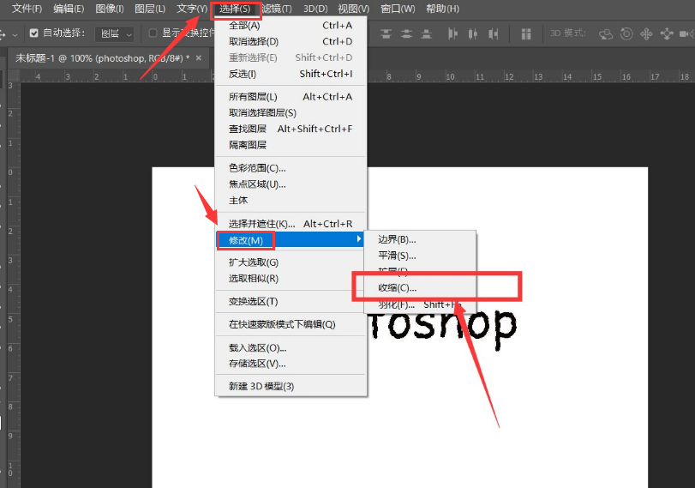Click the distribute horizontal centers icon
Screen dimensions: 695x488
[x=473, y=33]
